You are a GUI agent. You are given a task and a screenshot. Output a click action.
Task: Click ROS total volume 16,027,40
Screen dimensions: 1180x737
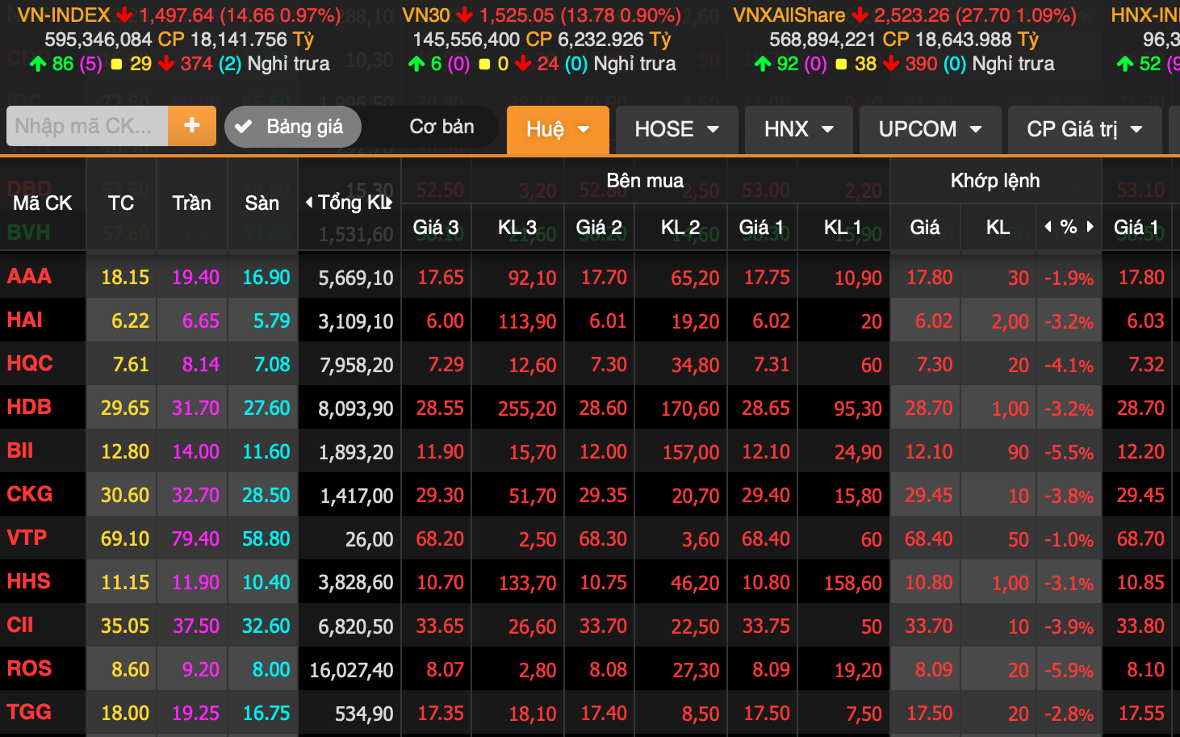351,670
